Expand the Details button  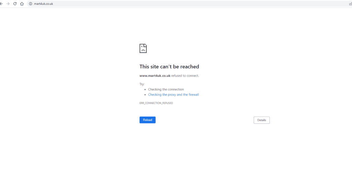[x=262, y=120]
